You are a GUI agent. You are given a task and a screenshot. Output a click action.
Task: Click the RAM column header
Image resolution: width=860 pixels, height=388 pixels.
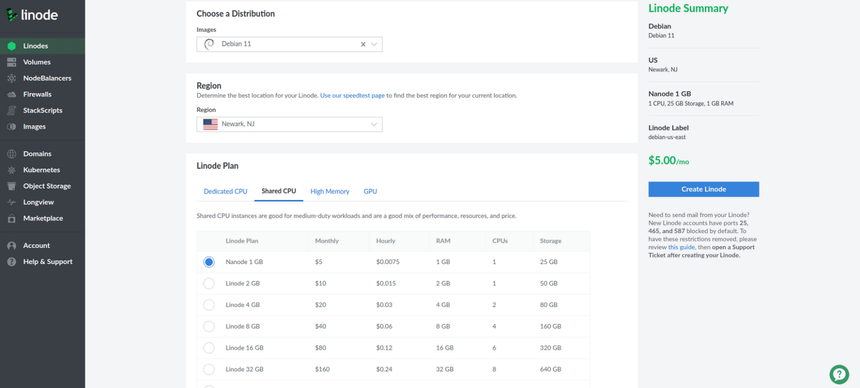point(443,241)
